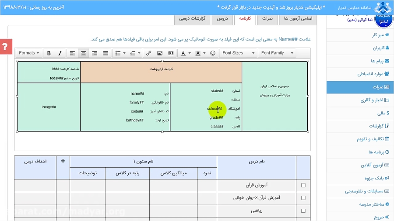Toggle bold formatting in editor toolbar
The height and width of the screenshot is (221, 394).
(x=49, y=53)
